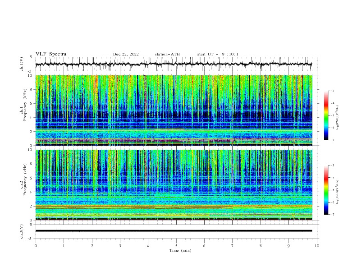Screen dimensions: 357x276
Task: Click the ch.2 spectrogram panel
Action: point(174,185)
